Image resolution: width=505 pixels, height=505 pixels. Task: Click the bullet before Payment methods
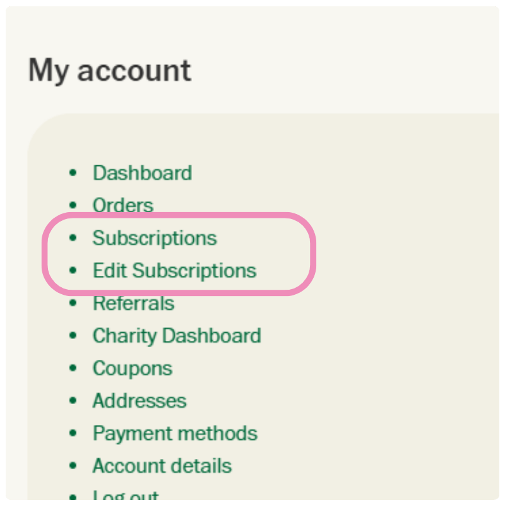pos(73,434)
